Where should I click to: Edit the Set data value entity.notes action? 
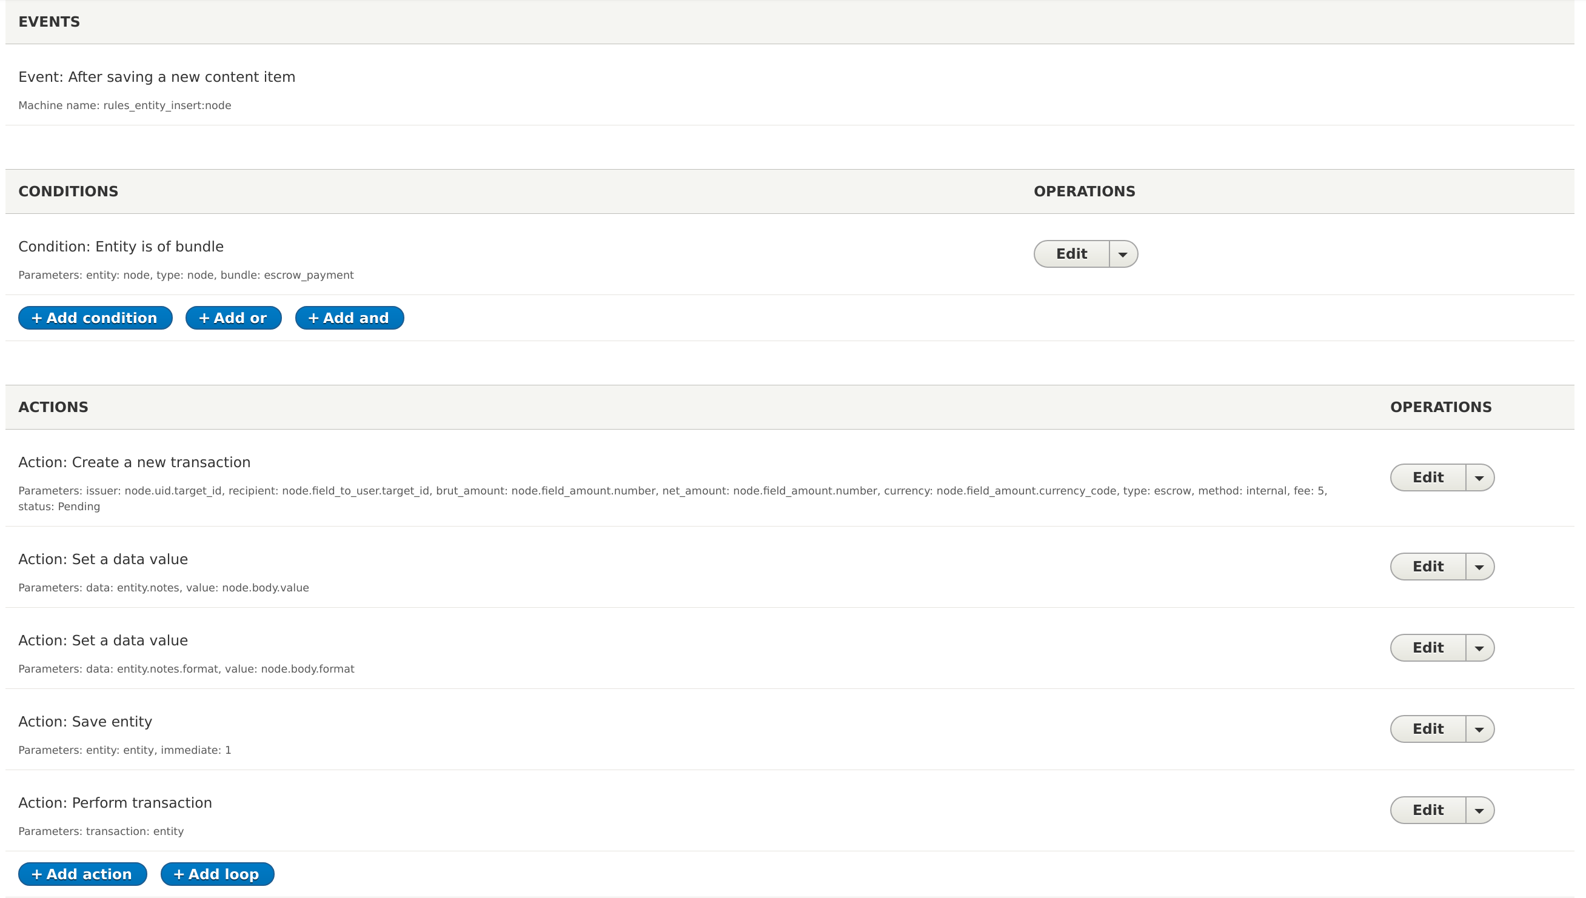(1427, 566)
